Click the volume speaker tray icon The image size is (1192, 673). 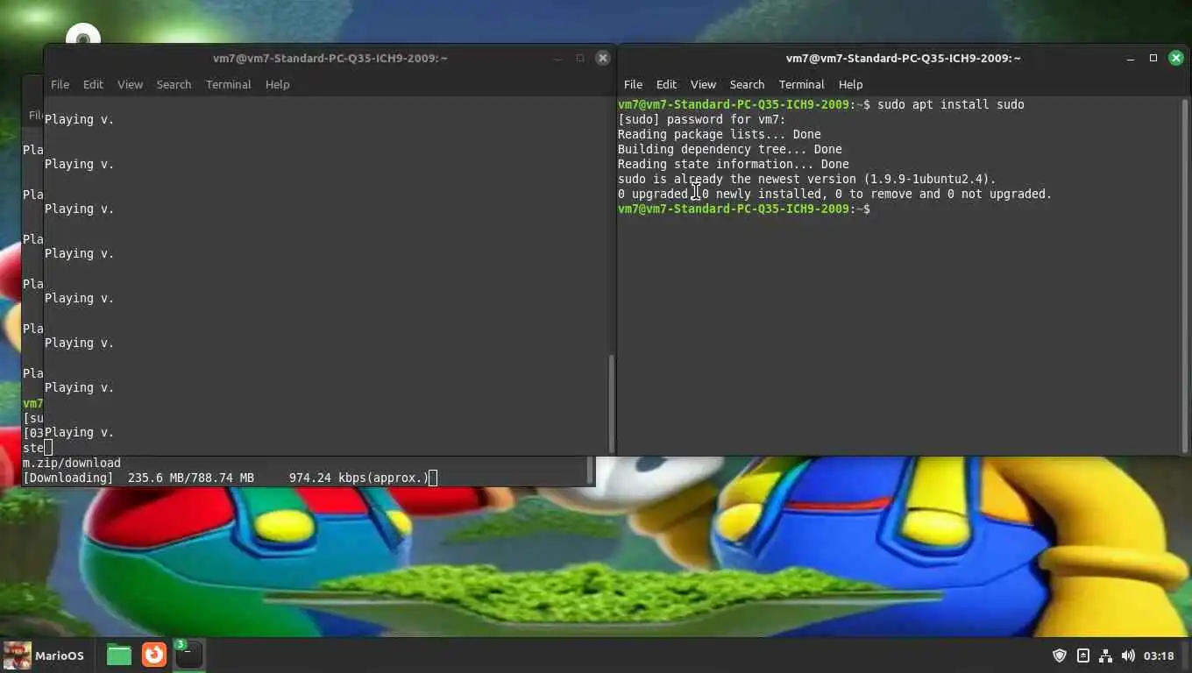point(1128,655)
